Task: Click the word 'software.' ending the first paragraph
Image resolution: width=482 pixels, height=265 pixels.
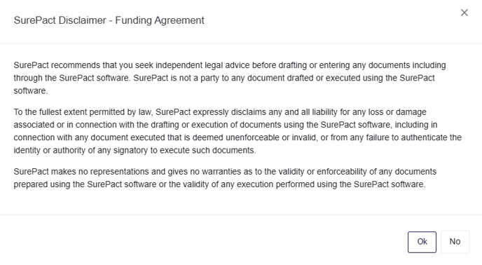Action: 31,91
